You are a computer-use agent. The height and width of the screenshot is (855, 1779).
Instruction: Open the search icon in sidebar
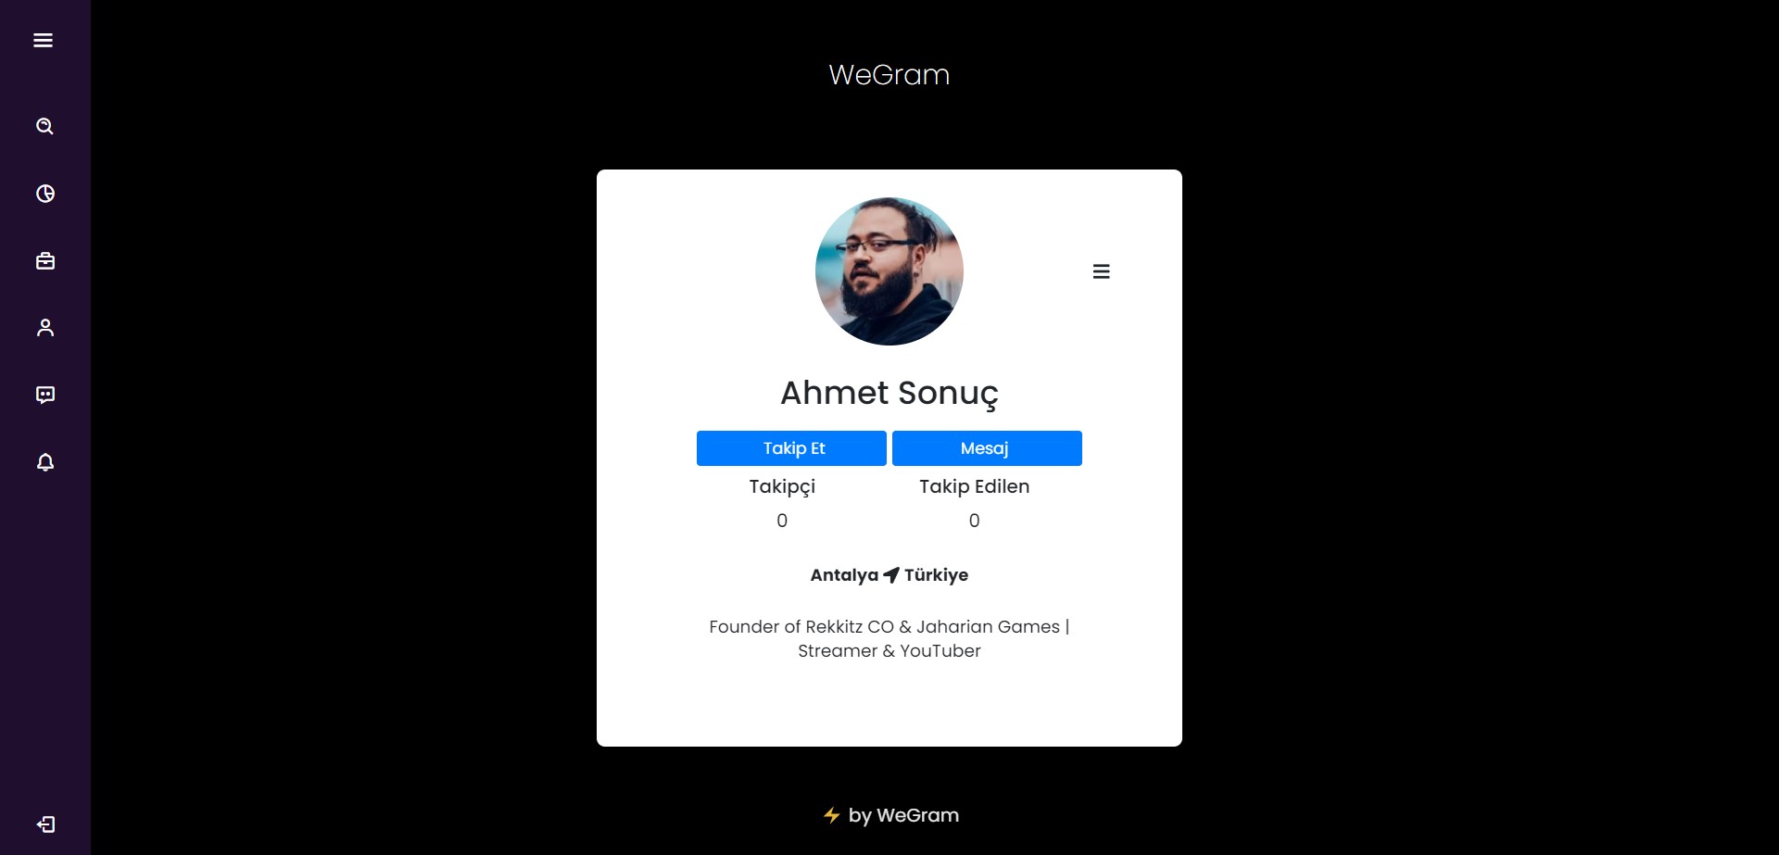tap(44, 126)
